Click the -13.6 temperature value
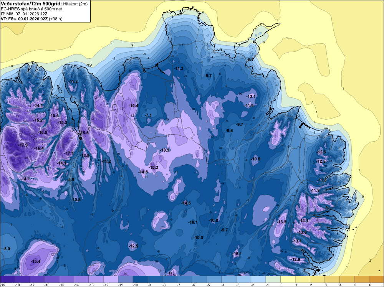This screenshot has height=287, width=384. (x=302, y=232)
